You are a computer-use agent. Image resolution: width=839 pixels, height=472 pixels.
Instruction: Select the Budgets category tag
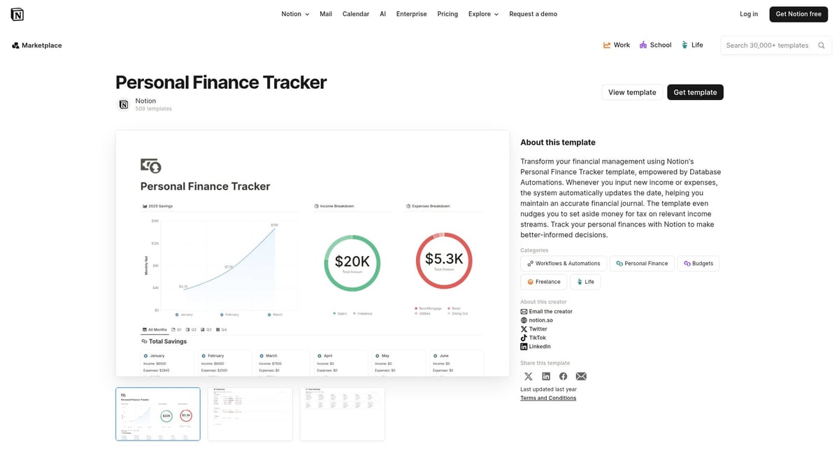(698, 263)
